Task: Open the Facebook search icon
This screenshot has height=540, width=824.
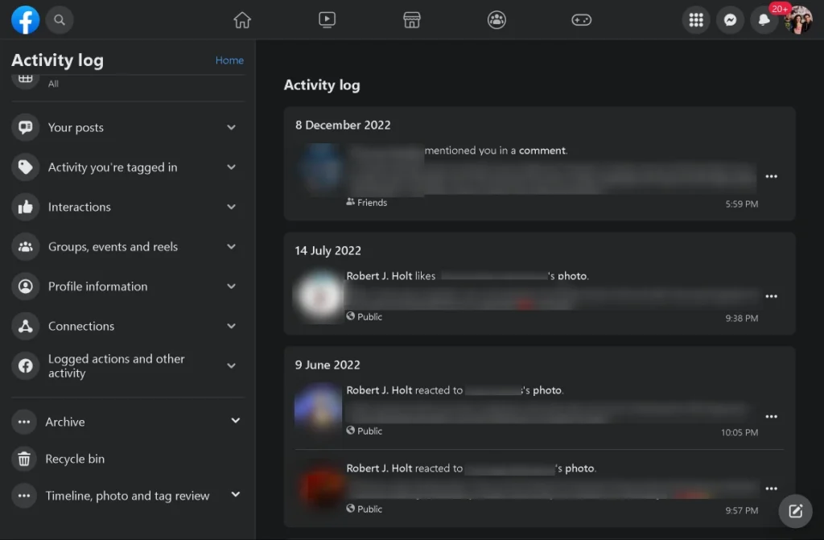Action: (60, 20)
